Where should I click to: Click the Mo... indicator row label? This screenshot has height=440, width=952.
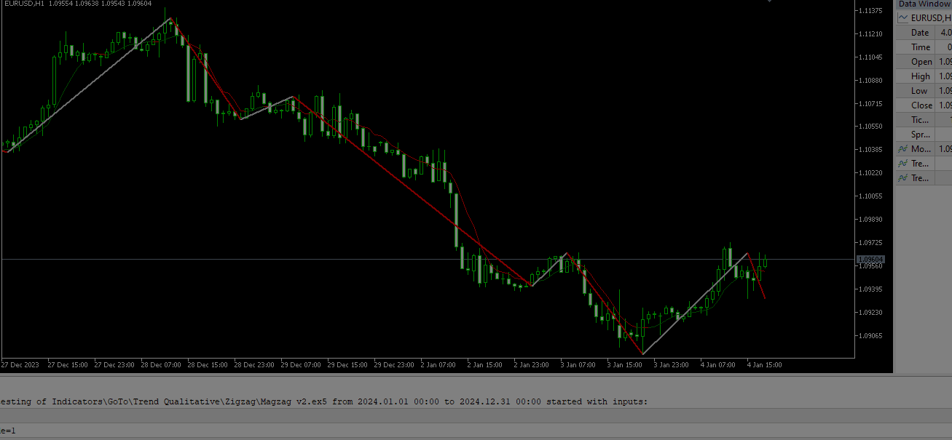[921, 149]
